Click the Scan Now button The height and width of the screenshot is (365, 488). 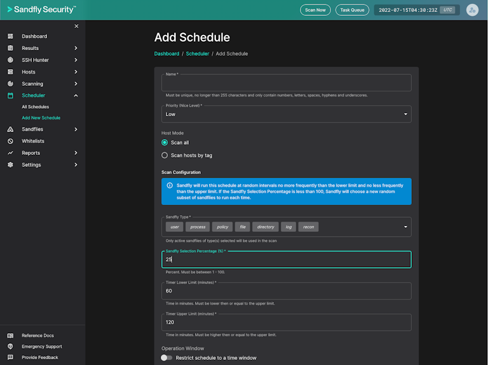pos(315,10)
